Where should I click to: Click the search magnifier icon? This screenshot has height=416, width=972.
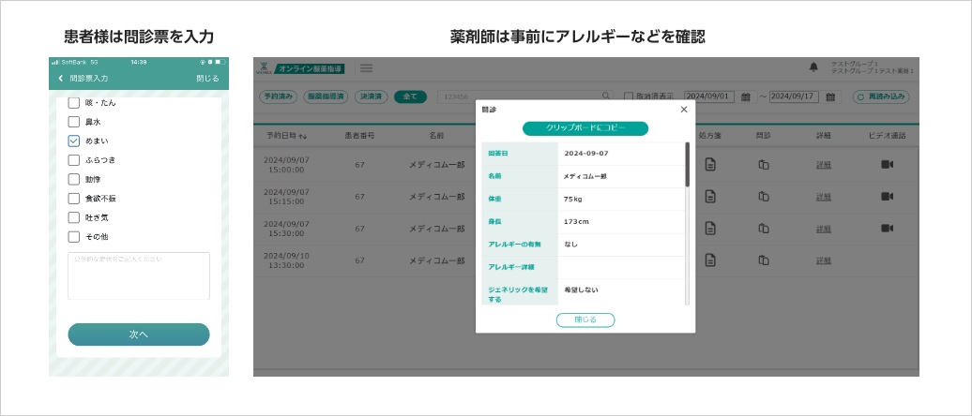[x=605, y=97]
